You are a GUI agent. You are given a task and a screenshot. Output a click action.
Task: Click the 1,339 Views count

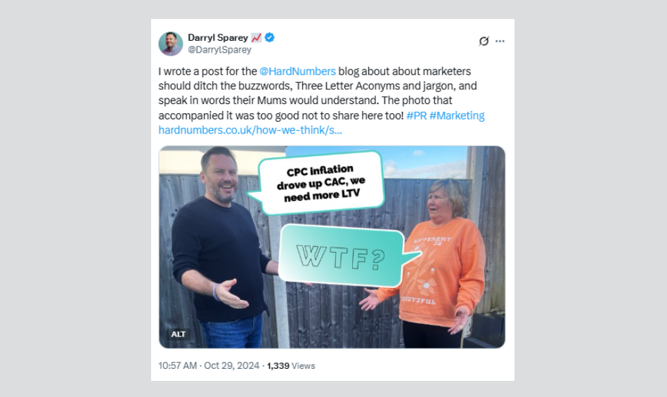(291, 365)
